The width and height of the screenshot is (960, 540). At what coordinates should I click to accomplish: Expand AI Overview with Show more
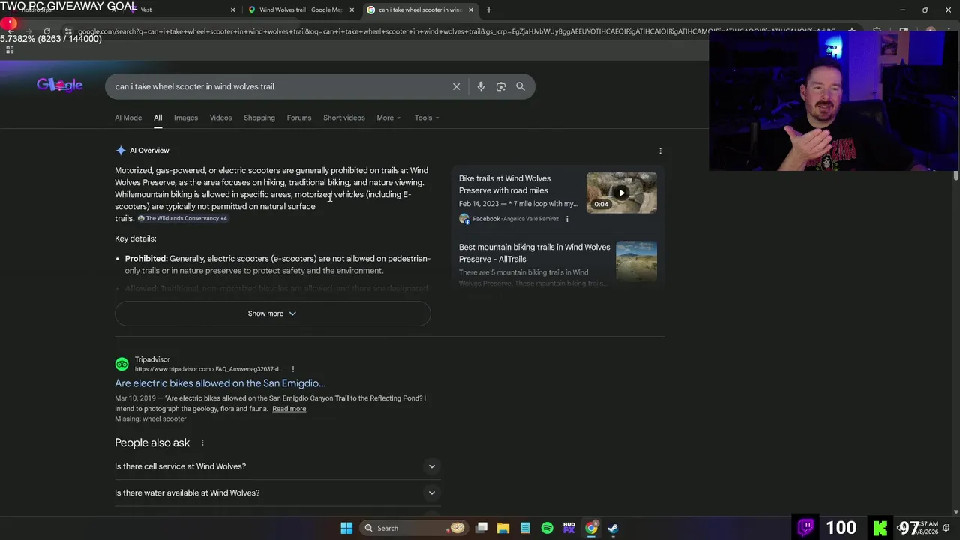tap(272, 313)
